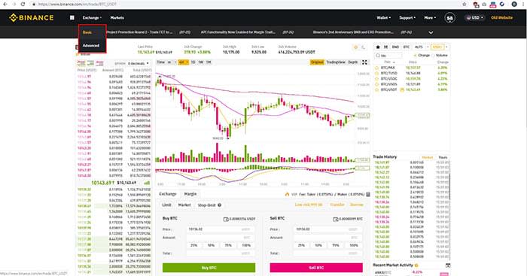
Task: Click the pink Sell BTC button
Action: 316,268
